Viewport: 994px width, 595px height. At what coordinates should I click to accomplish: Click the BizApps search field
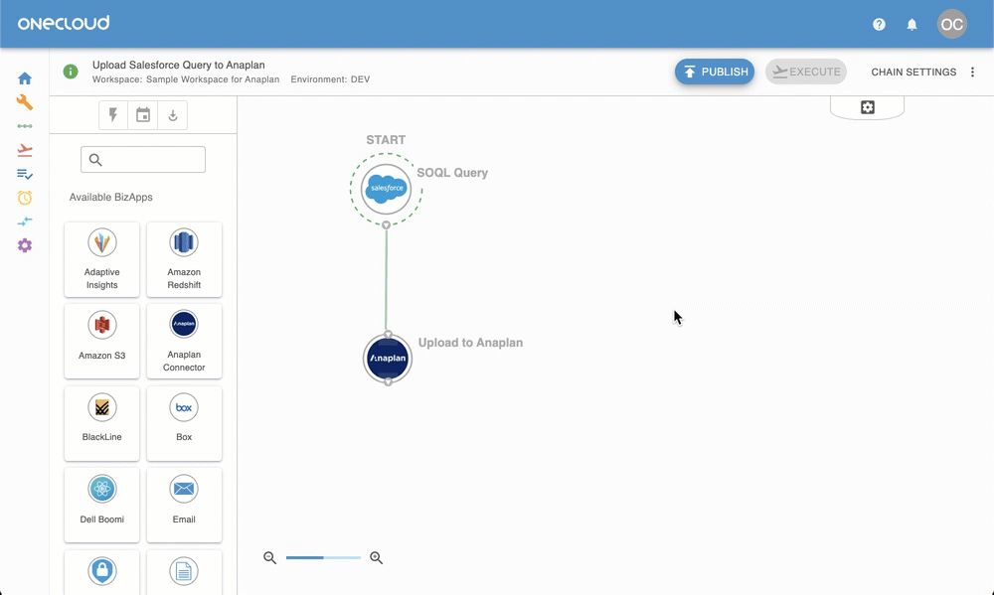[143, 160]
